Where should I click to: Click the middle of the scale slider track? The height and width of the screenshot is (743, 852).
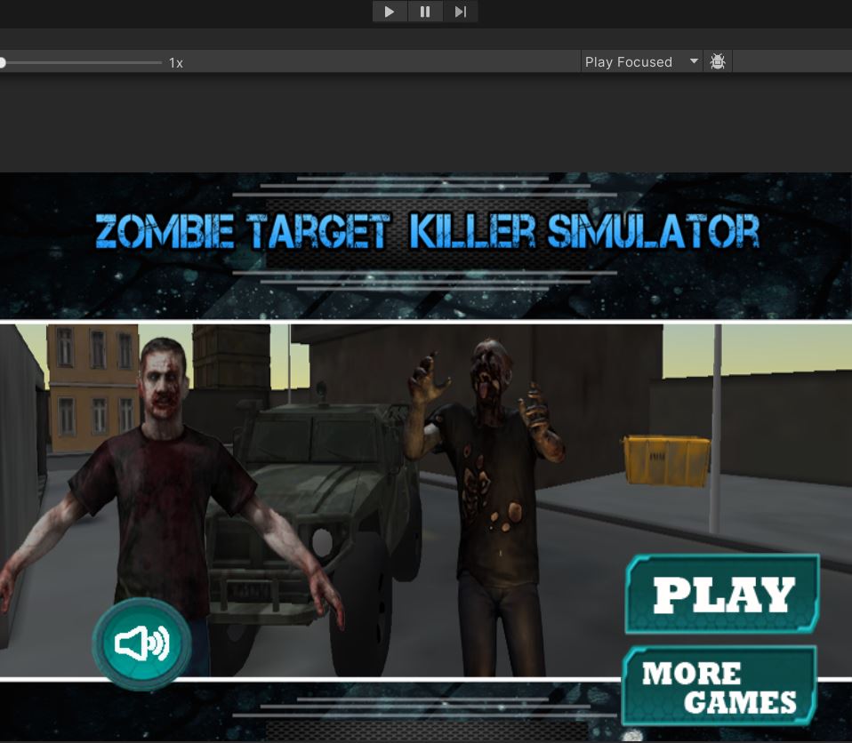82,62
